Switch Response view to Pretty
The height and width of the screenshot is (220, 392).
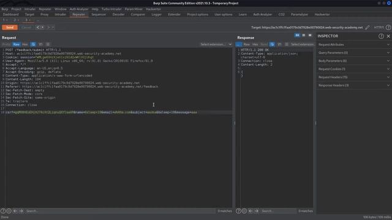pyautogui.click(x=239, y=45)
